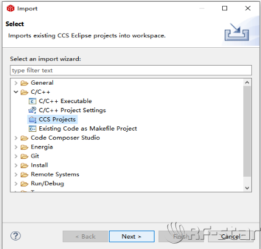The image size is (261, 249).
Task: Click the wizard list scroll up arrow
Action: 247,83
